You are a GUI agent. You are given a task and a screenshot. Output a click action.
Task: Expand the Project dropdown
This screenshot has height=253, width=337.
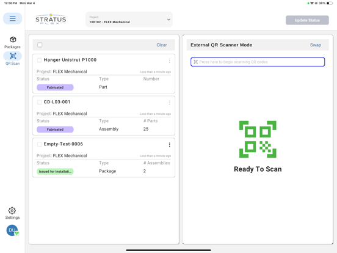pyautogui.click(x=129, y=20)
